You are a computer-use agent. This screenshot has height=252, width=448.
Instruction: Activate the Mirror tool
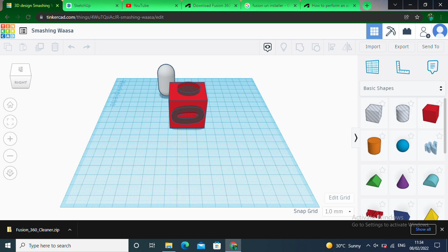tap(347, 47)
